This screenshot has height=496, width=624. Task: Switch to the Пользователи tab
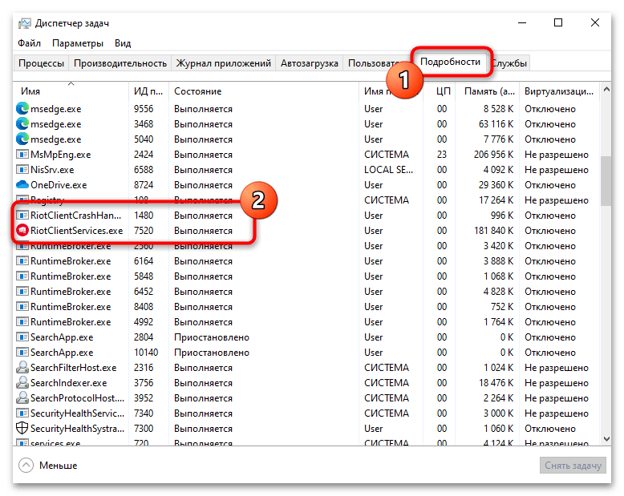coord(374,63)
